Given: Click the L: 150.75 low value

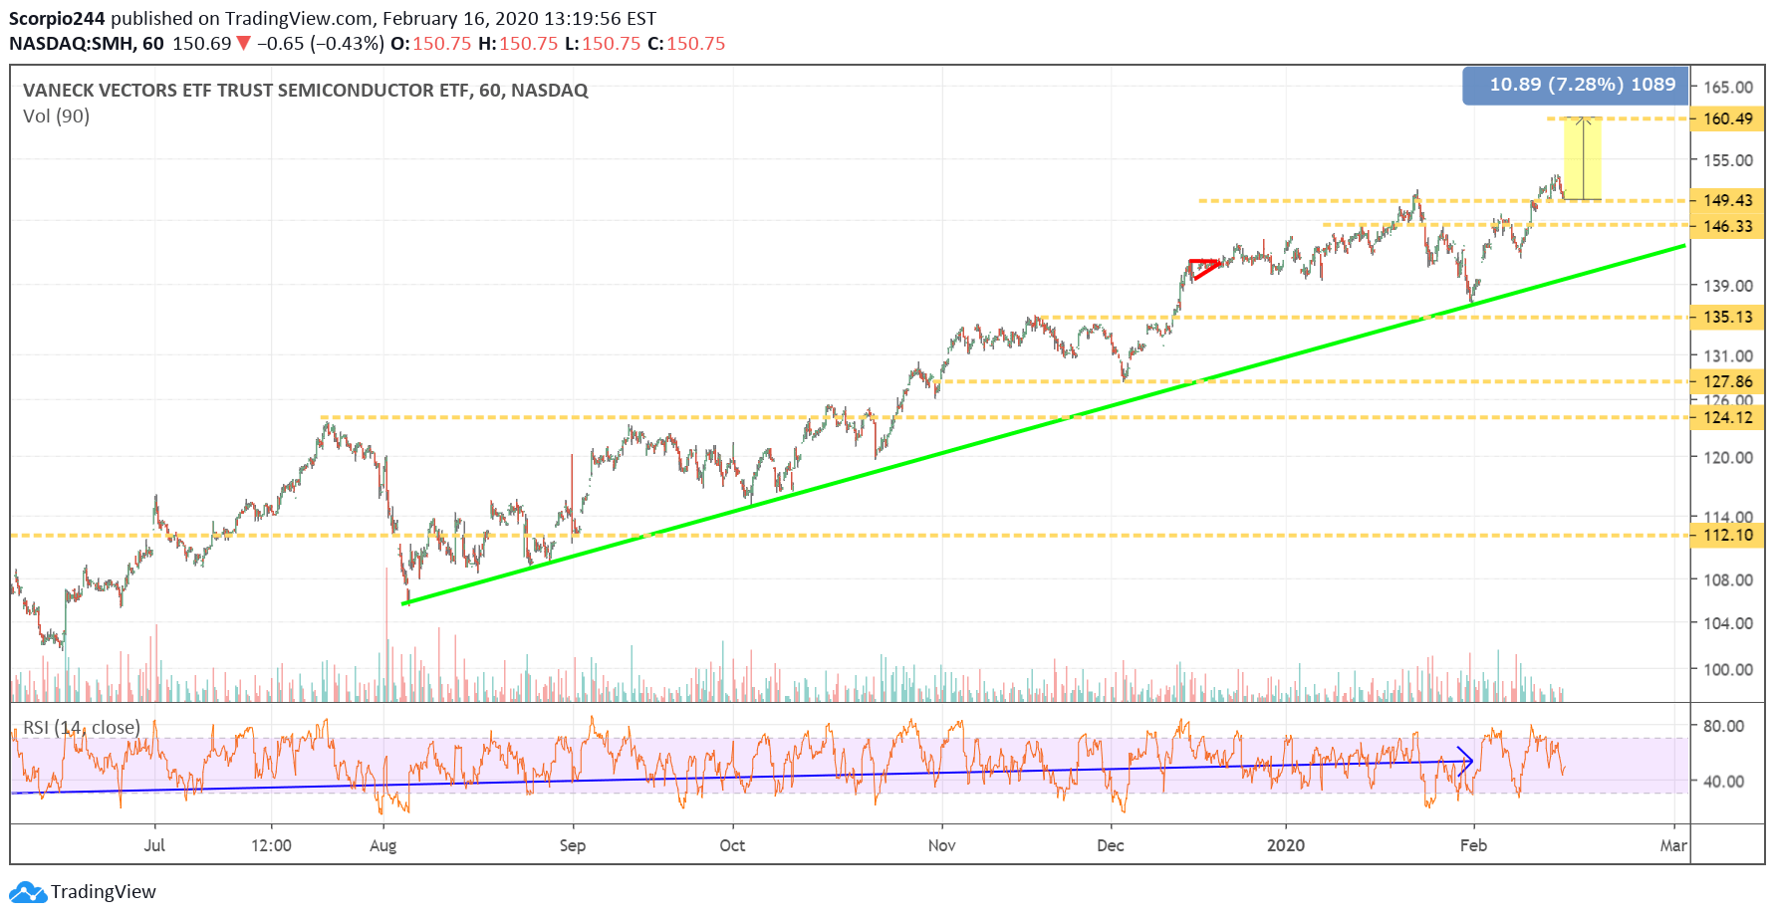Looking at the screenshot, I should [602, 44].
